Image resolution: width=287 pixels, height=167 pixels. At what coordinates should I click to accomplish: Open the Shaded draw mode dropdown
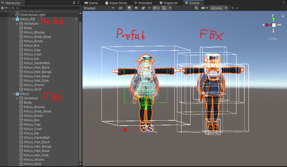[x=99, y=8]
